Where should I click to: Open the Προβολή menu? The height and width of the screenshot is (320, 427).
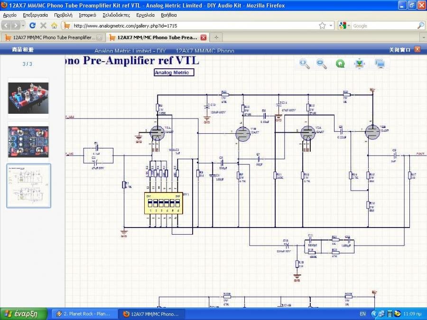[63, 15]
